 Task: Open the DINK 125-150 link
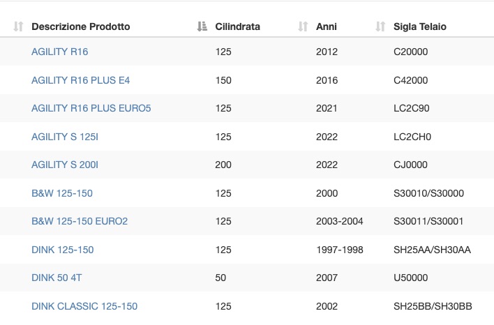click(x=63, y=250)
